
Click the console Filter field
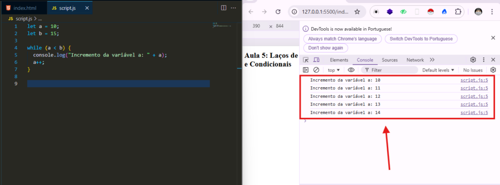(389, 70)
